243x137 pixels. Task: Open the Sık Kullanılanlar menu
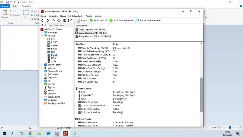[76, 16]
